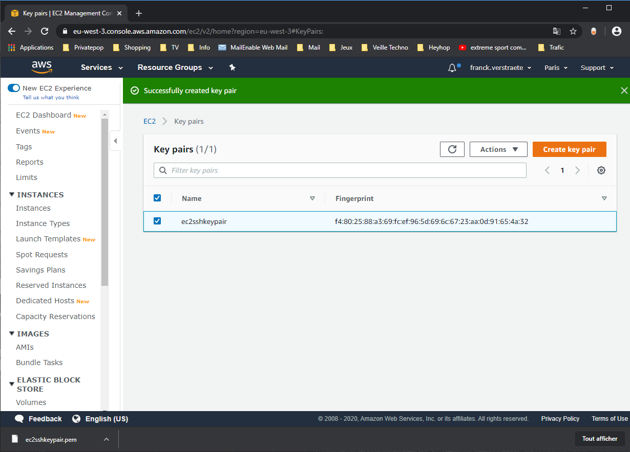The image size is (630, 452).
Task: Click the Feedback speech bubble icon
Action: [19, 419]
